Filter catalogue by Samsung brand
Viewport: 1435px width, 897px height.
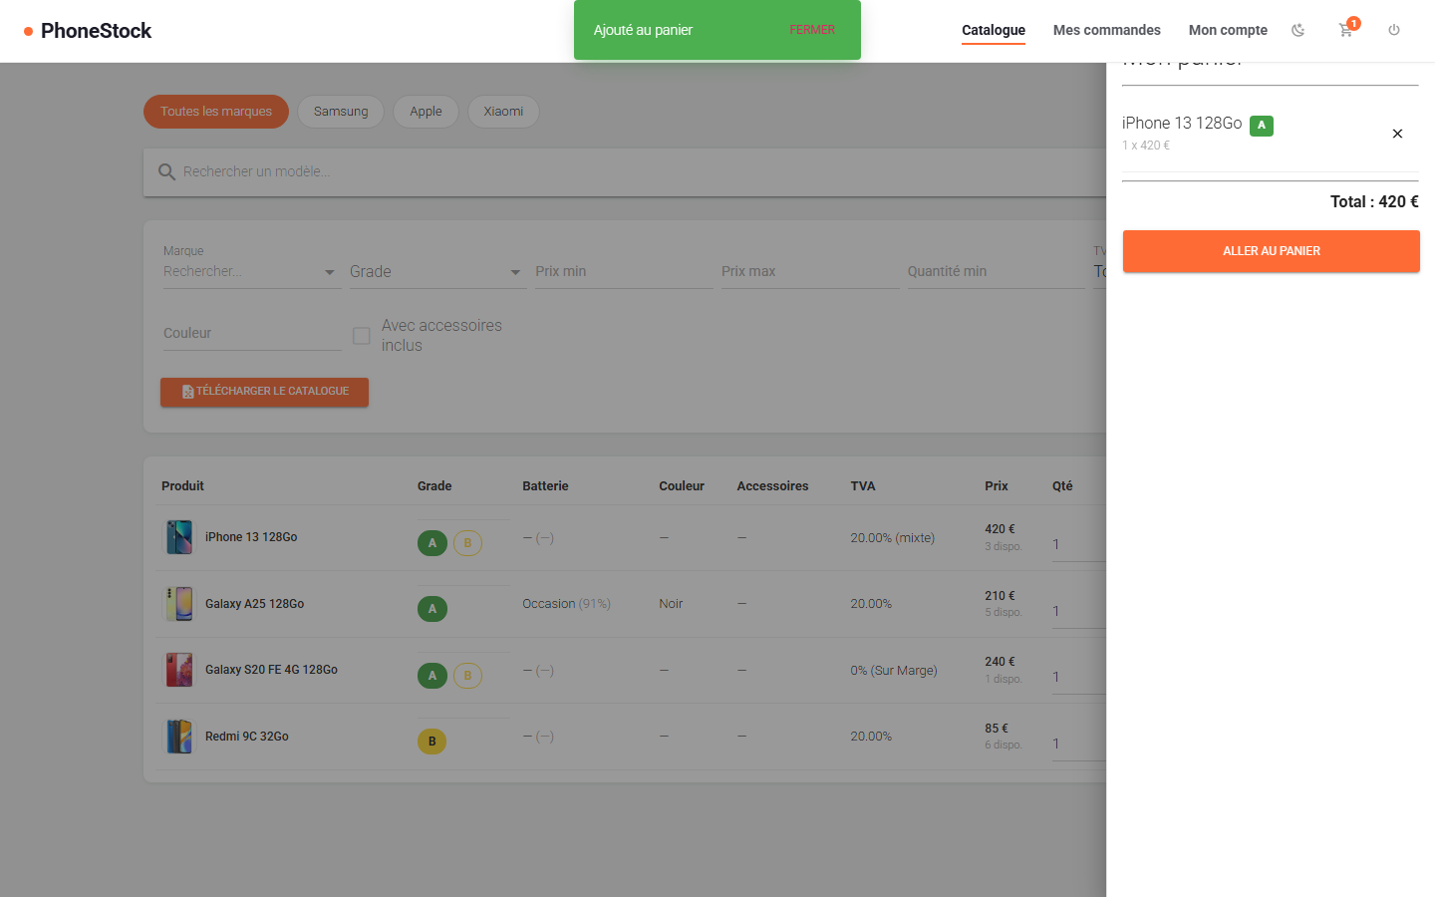(x=341, y=112)
